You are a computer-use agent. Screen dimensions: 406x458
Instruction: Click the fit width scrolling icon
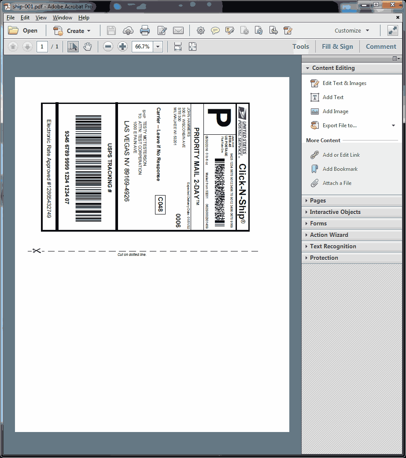[x=177, y=46]
